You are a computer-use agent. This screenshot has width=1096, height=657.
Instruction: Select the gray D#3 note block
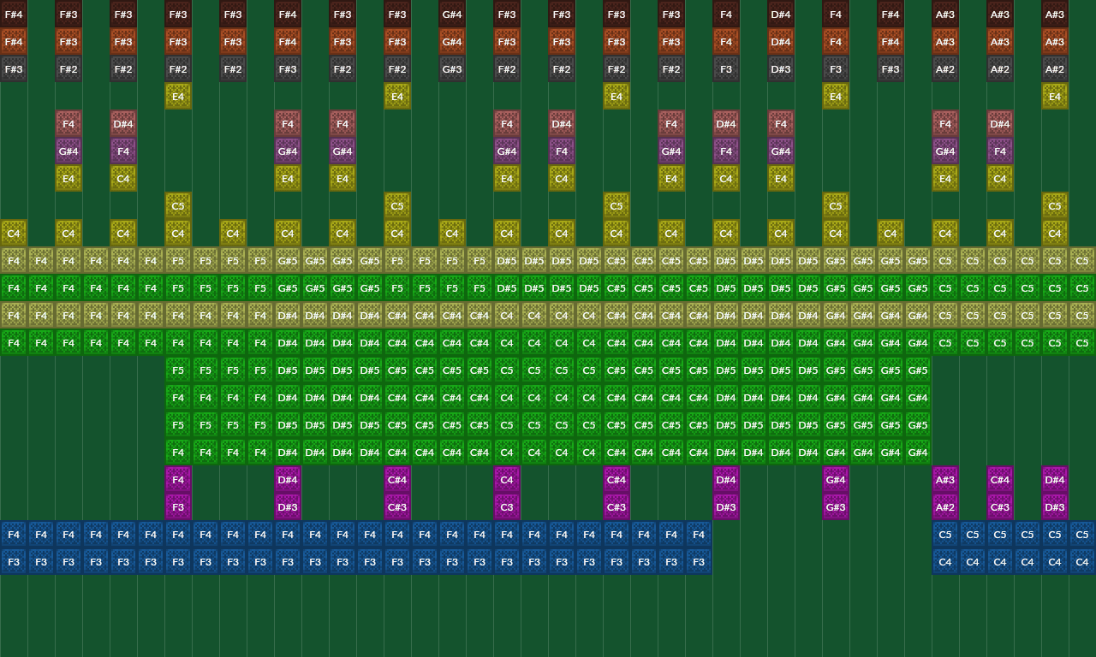(781, 69)
